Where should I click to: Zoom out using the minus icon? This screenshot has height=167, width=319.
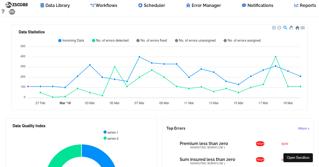pyautogui.click(x=279, y=28)
